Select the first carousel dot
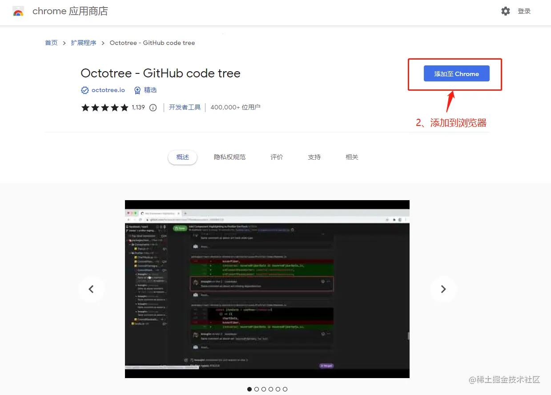The image size is (551, 395). tap(249, 389)
